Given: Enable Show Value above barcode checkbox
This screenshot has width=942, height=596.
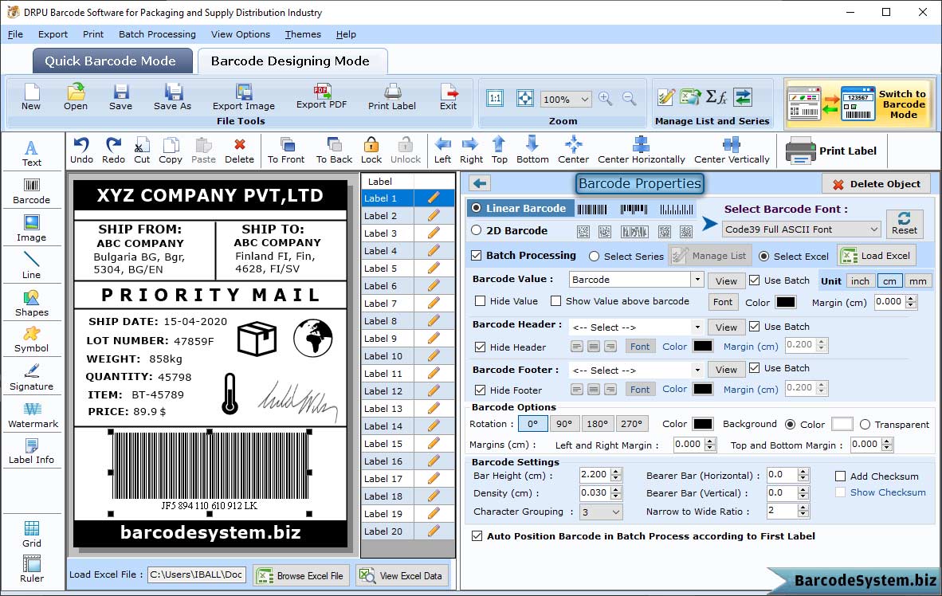Looking at the screenshot, I should coord(555,301).
